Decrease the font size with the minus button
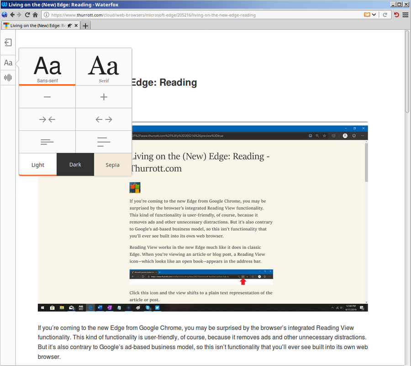411x366 pixels. click(x=47, y=97)
